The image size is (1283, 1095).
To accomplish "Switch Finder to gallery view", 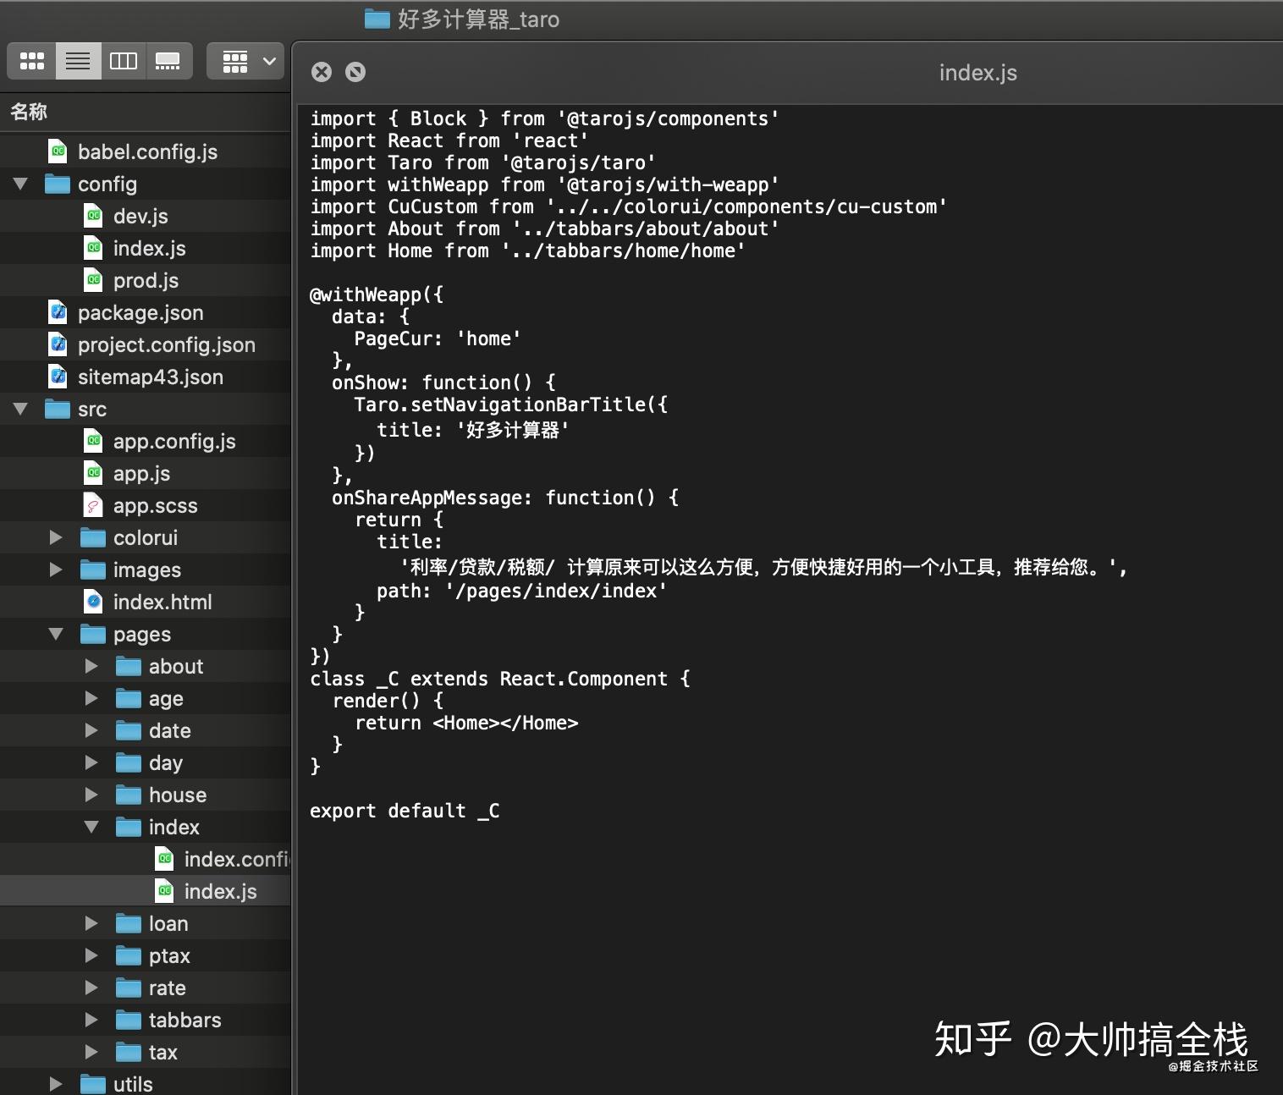I will [x=168, y=61].
